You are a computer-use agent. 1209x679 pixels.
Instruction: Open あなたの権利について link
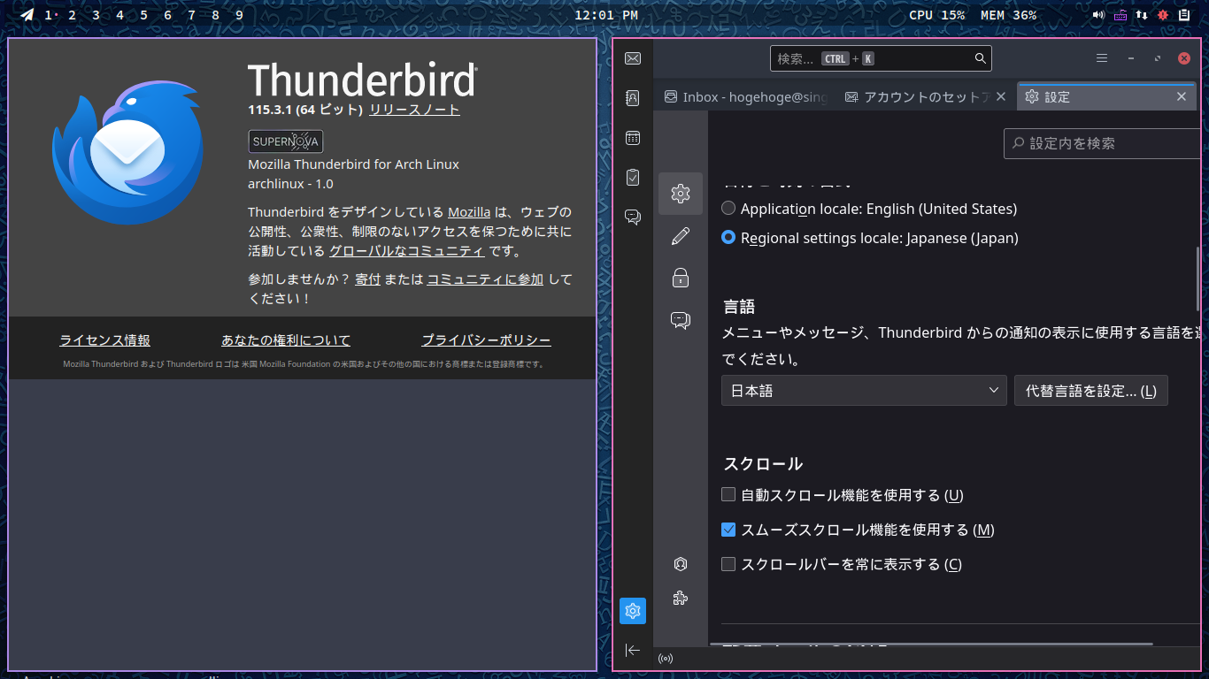[286, 340]
